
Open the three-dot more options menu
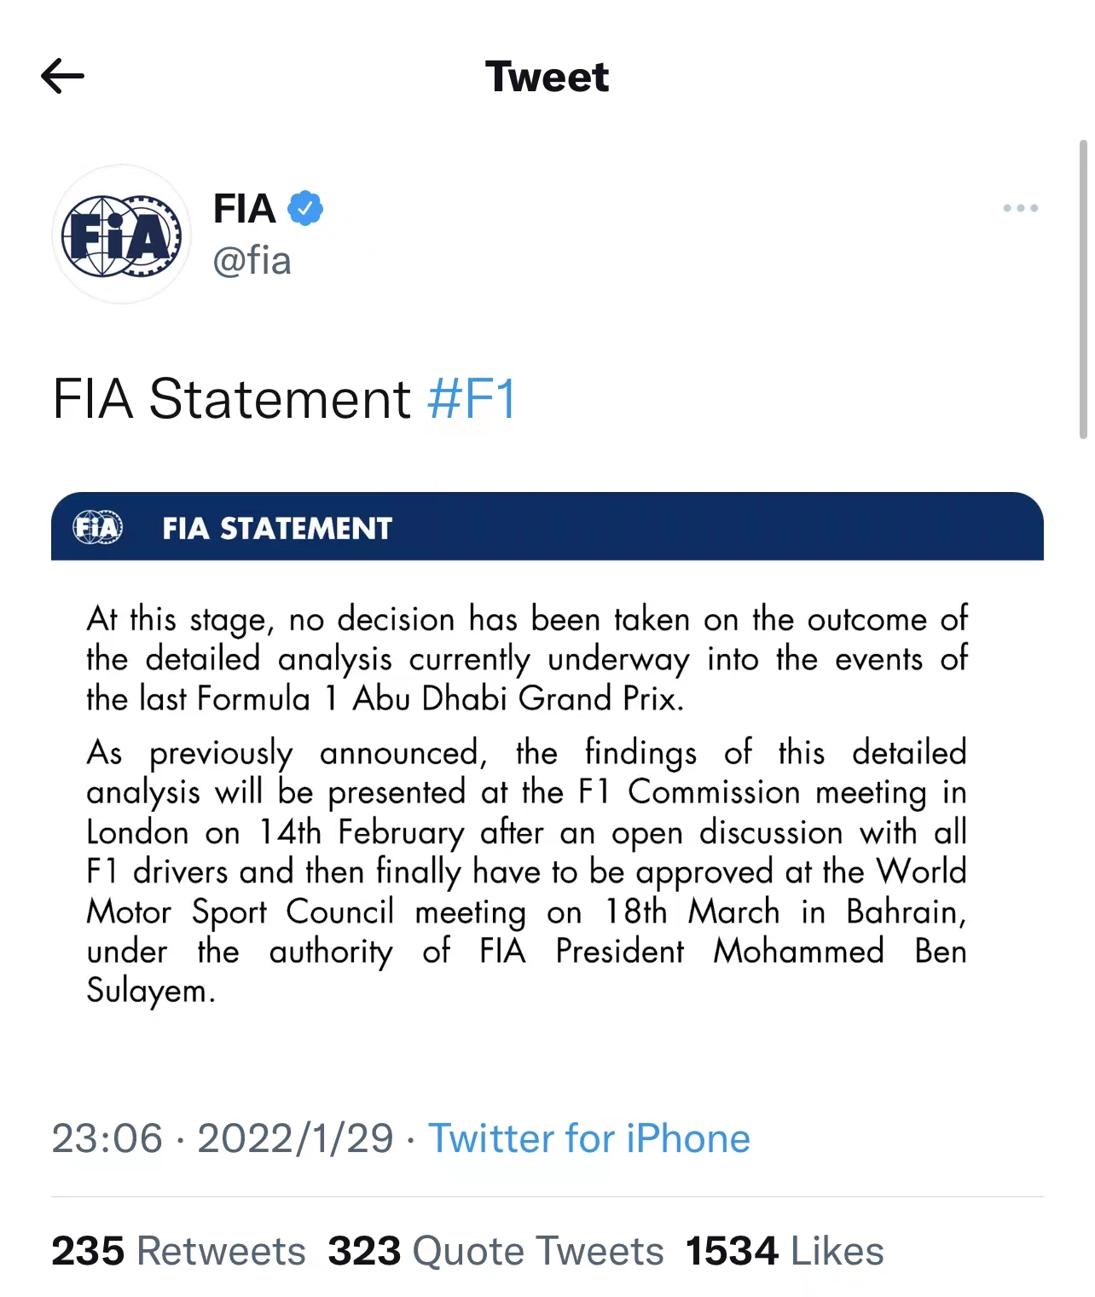tap(1020, 208)
